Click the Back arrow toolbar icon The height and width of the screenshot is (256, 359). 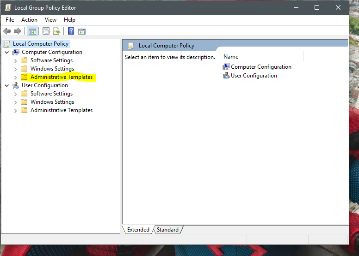click(7, 31)
